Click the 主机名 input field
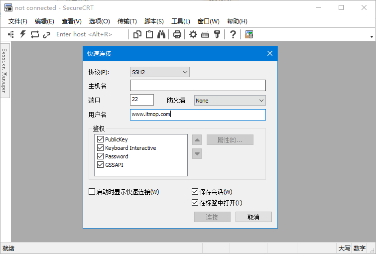The image size is (376, 254). coord(198,85)
